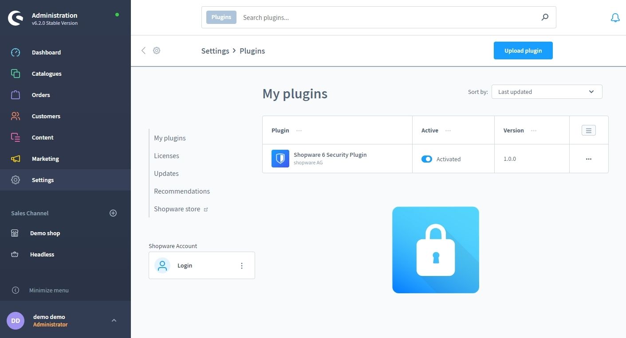Deactivate the Shopware 6 Security Plugin toggle
This screenshot has width=626, height=338.
click(426, 159)
